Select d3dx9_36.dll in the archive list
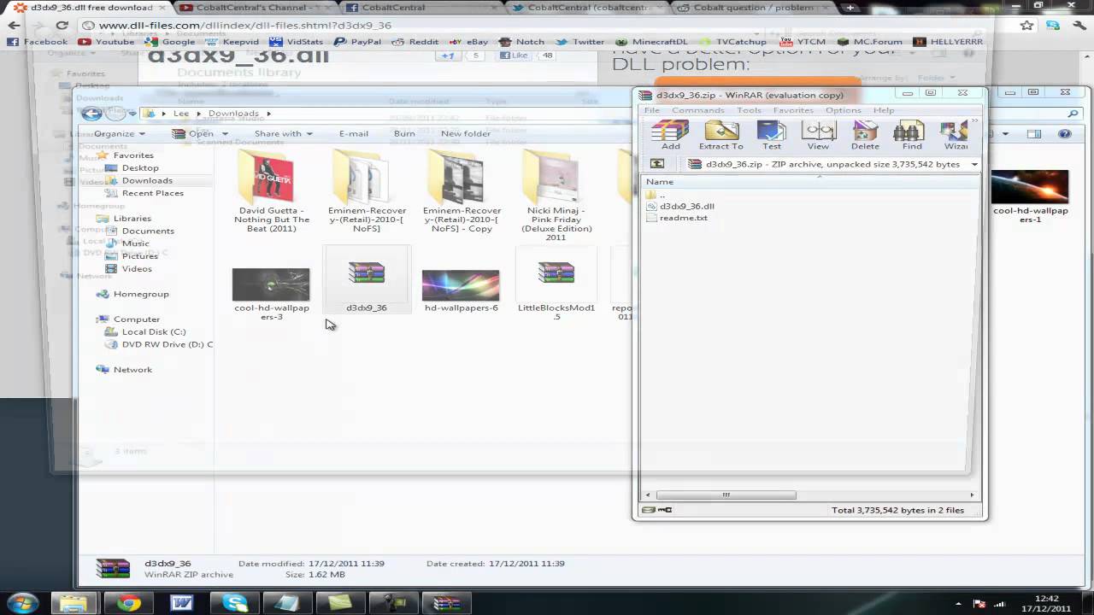The width and height of the screenshot is (1094, 615). pyautogui.click(x=680, y=206)
